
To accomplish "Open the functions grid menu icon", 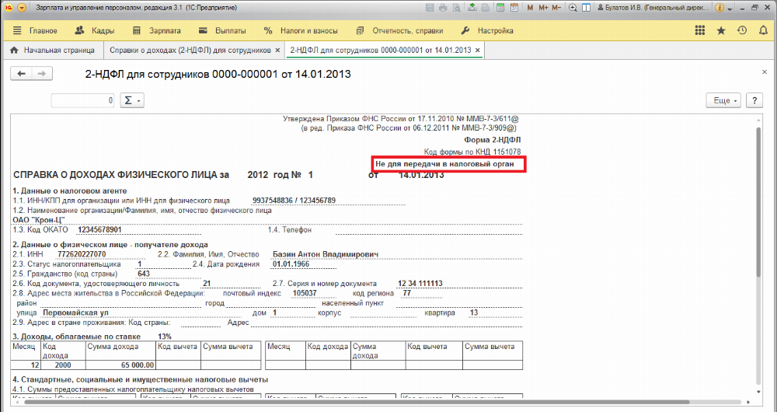I will (700, 30).
